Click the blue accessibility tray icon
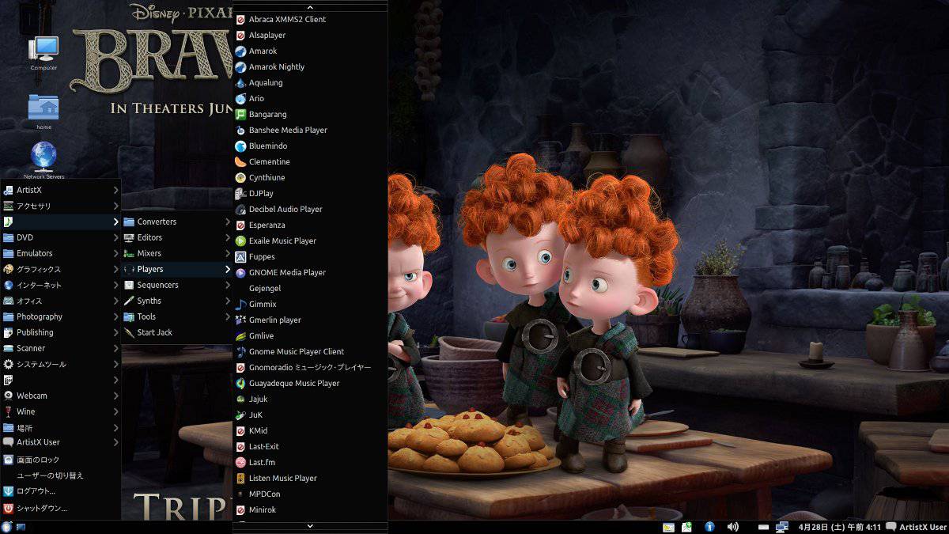This screenshot has width=949, height=534. click(709, 527)
